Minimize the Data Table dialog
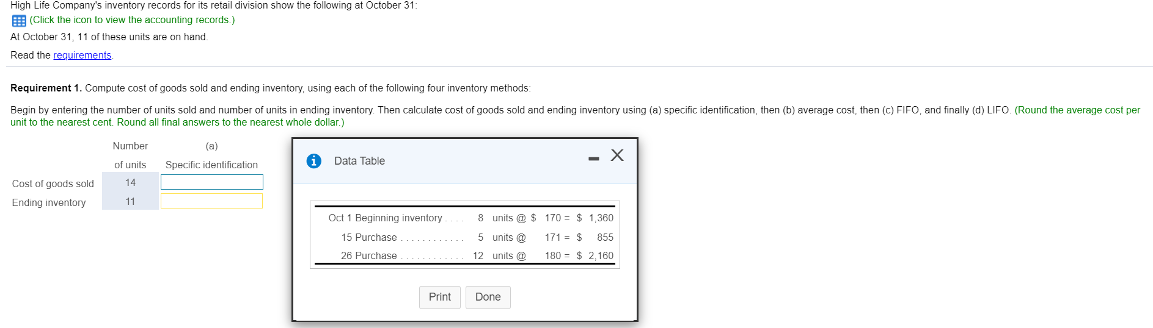 pos(594,159)
